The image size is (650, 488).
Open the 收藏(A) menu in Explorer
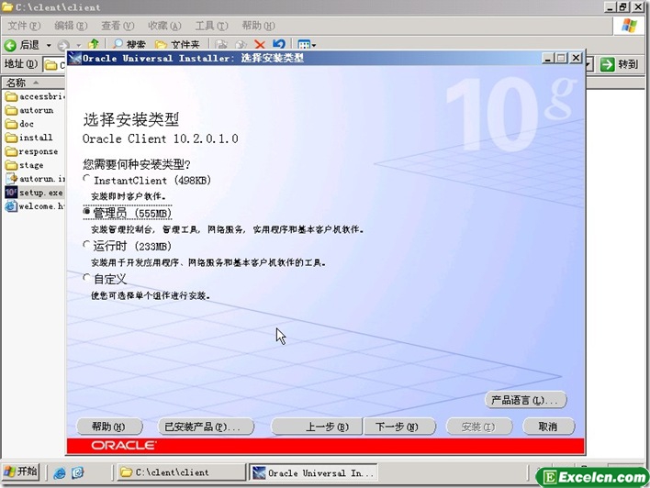pyautogui.click(x=164, y=26)
